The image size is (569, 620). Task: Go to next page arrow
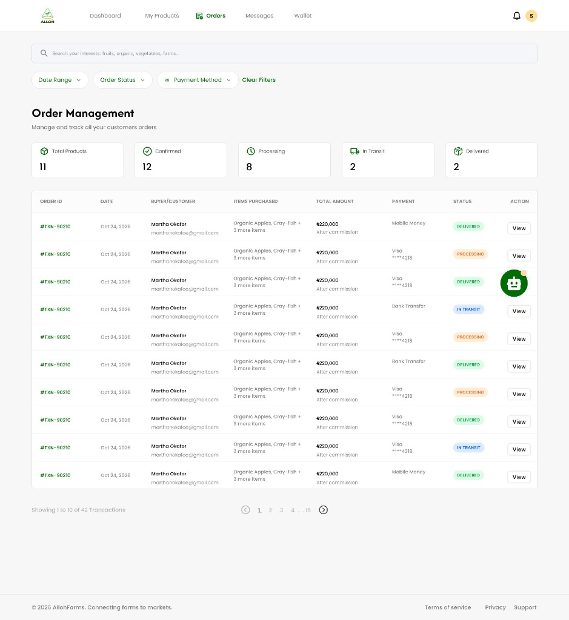[323, 510]
